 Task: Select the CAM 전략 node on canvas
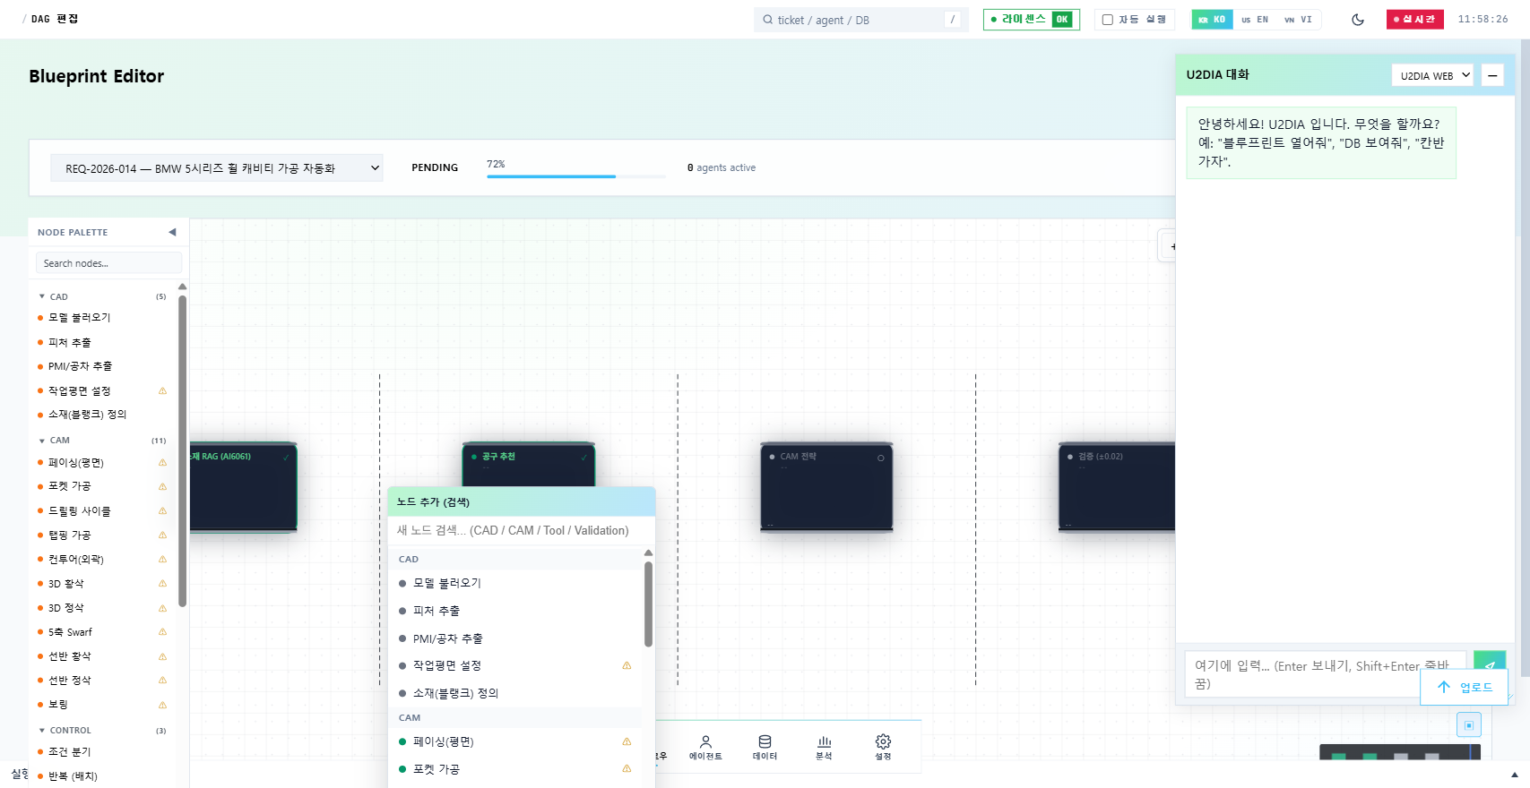click(x=826, y=487)
